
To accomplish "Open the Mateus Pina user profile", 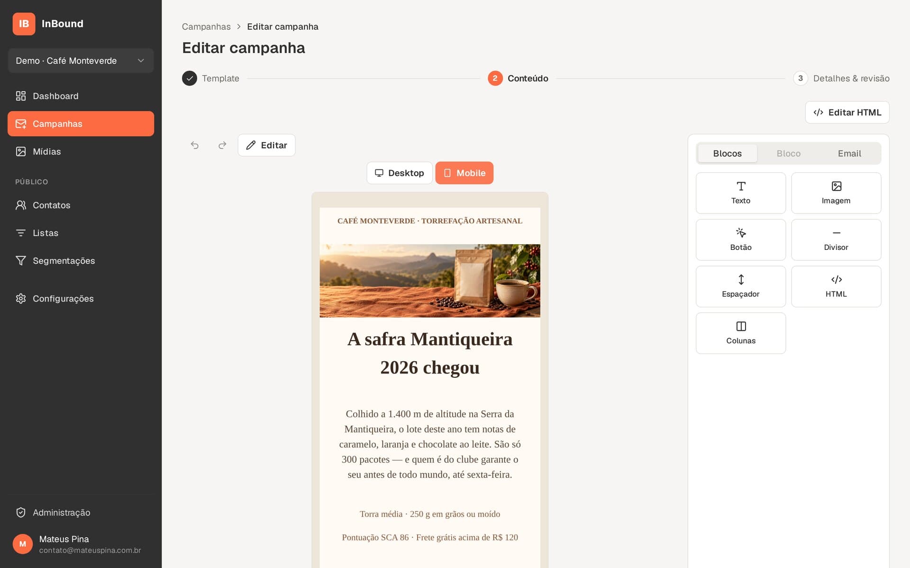I will pos(81,544).
